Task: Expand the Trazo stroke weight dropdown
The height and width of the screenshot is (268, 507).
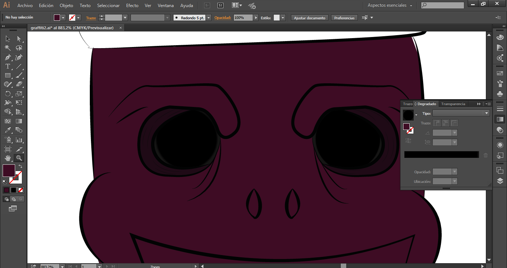Action: point(125,18)
